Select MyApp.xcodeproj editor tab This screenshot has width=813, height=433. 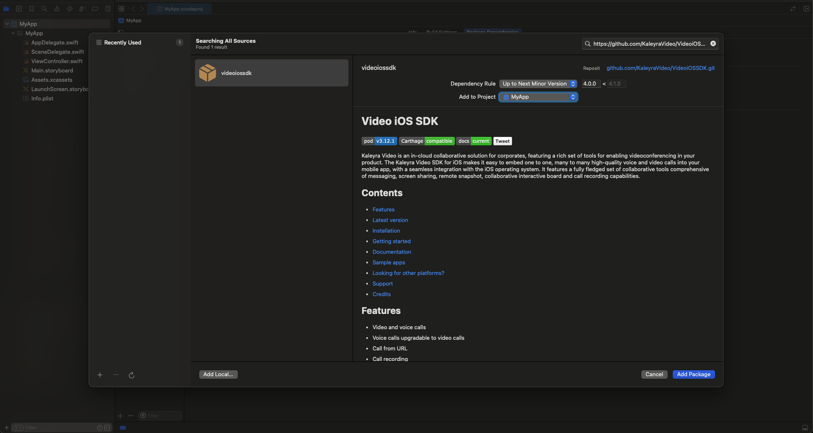pyautogui.click(x=180, y=9)
